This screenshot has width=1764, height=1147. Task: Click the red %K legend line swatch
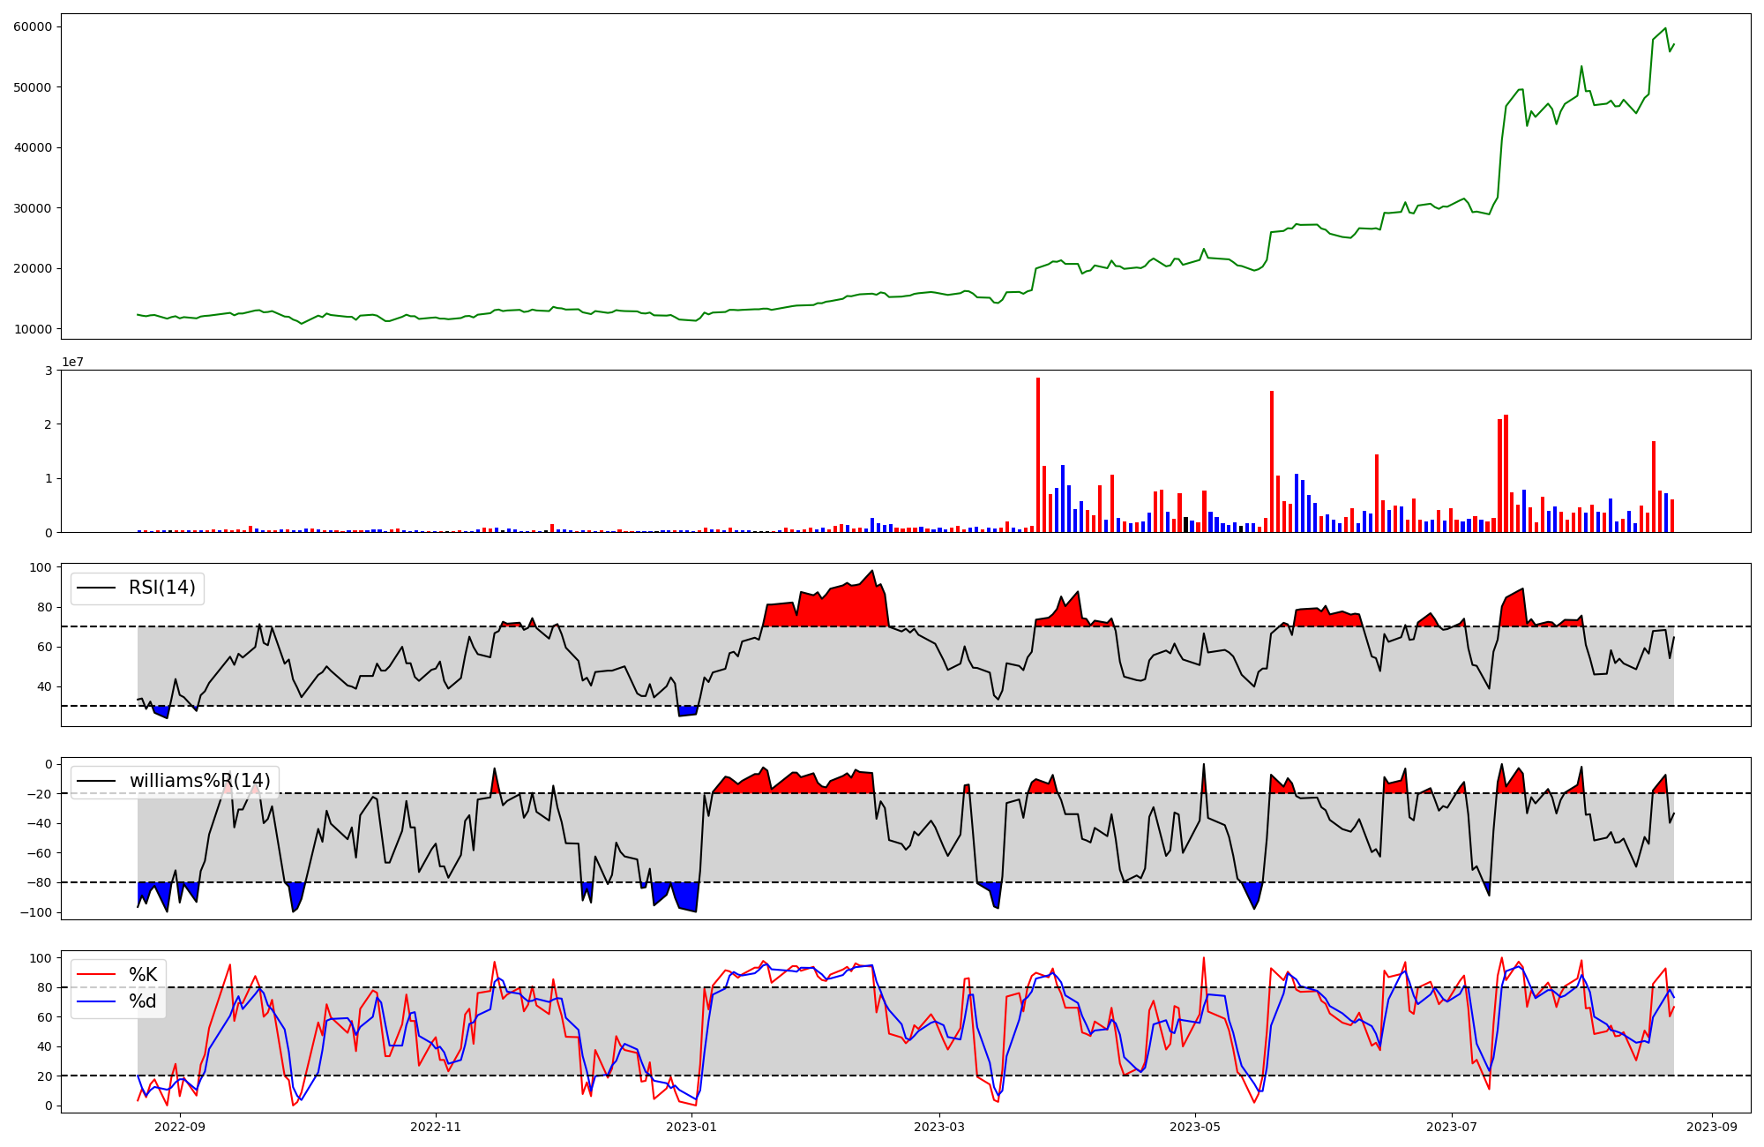(96, 974)
